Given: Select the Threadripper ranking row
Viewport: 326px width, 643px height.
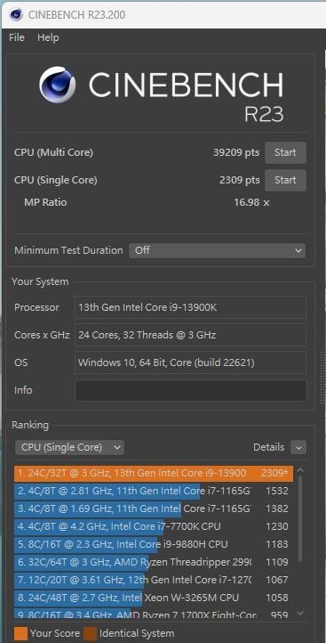Looking at the screenshot, I should (154, 562).
